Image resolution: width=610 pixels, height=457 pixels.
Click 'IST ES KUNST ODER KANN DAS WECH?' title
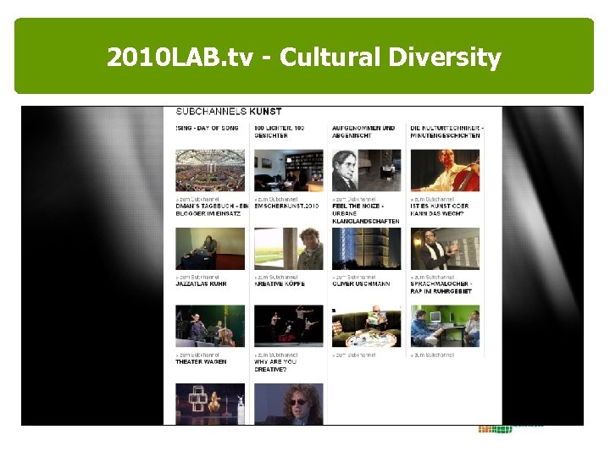pos(440,210)
